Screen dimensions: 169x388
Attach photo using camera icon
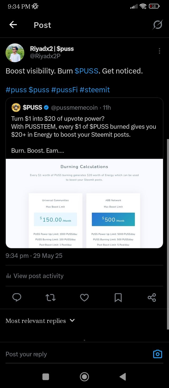158,354
